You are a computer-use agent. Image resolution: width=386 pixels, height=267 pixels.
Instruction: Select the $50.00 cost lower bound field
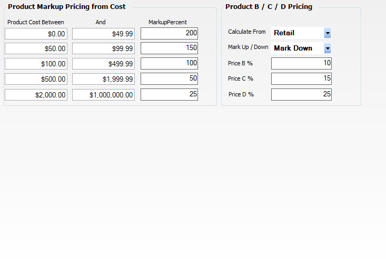36,48
